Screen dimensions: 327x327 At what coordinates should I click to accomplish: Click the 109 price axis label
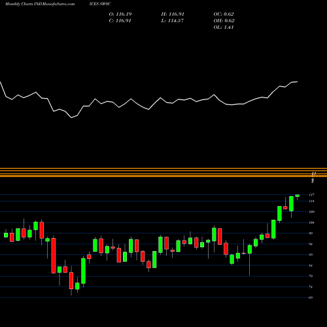pos(312,212)
